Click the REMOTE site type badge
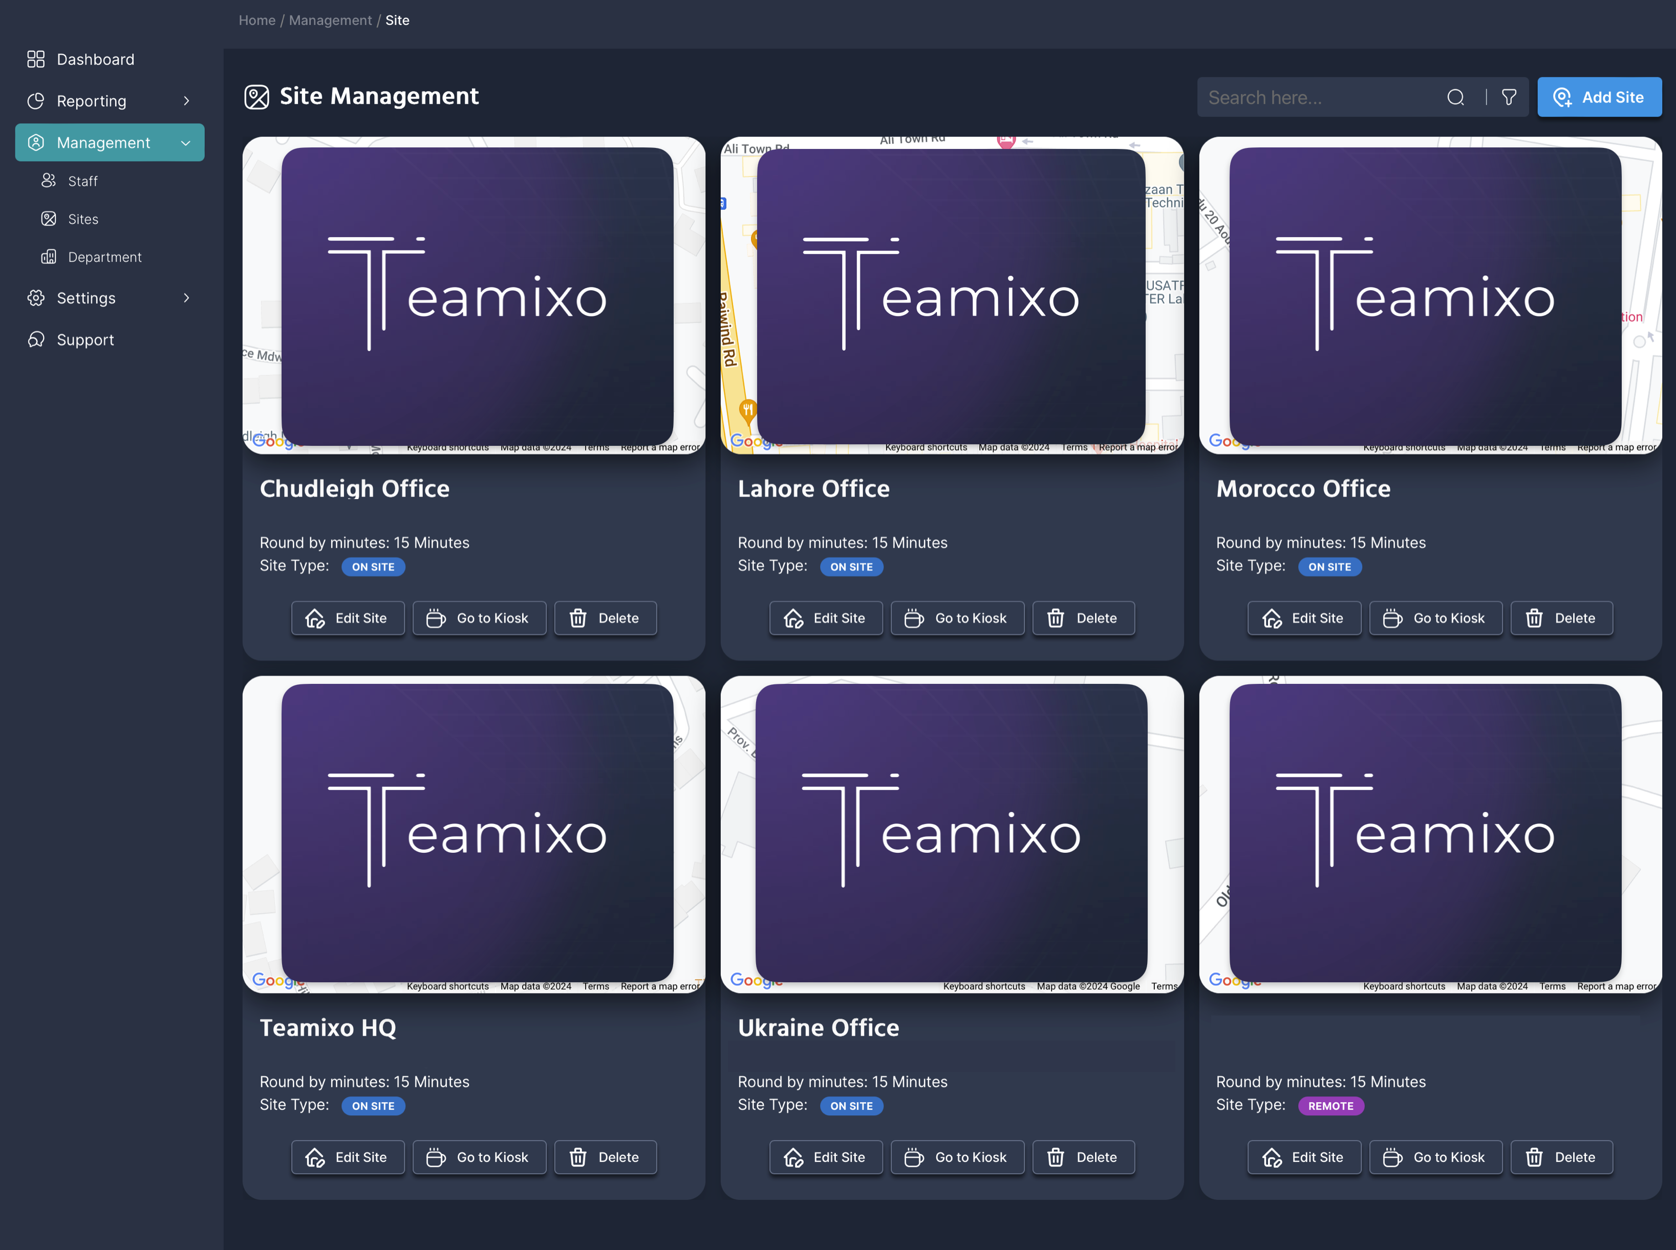 tap(1331, 1106)
